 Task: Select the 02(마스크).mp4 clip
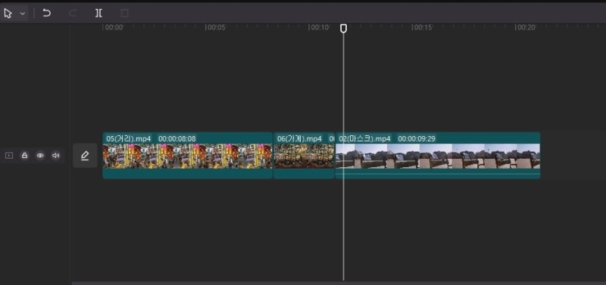click(x=438, y=156)
